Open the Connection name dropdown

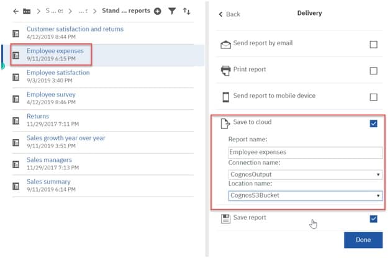point(304,174)
